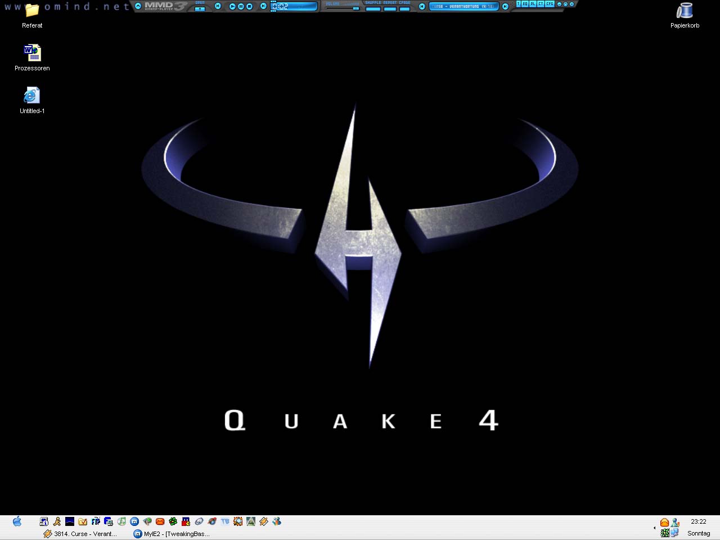Toggle the PL playlist button in Winamp
This screenshot has width=720, height=540.
coord(533,3)
